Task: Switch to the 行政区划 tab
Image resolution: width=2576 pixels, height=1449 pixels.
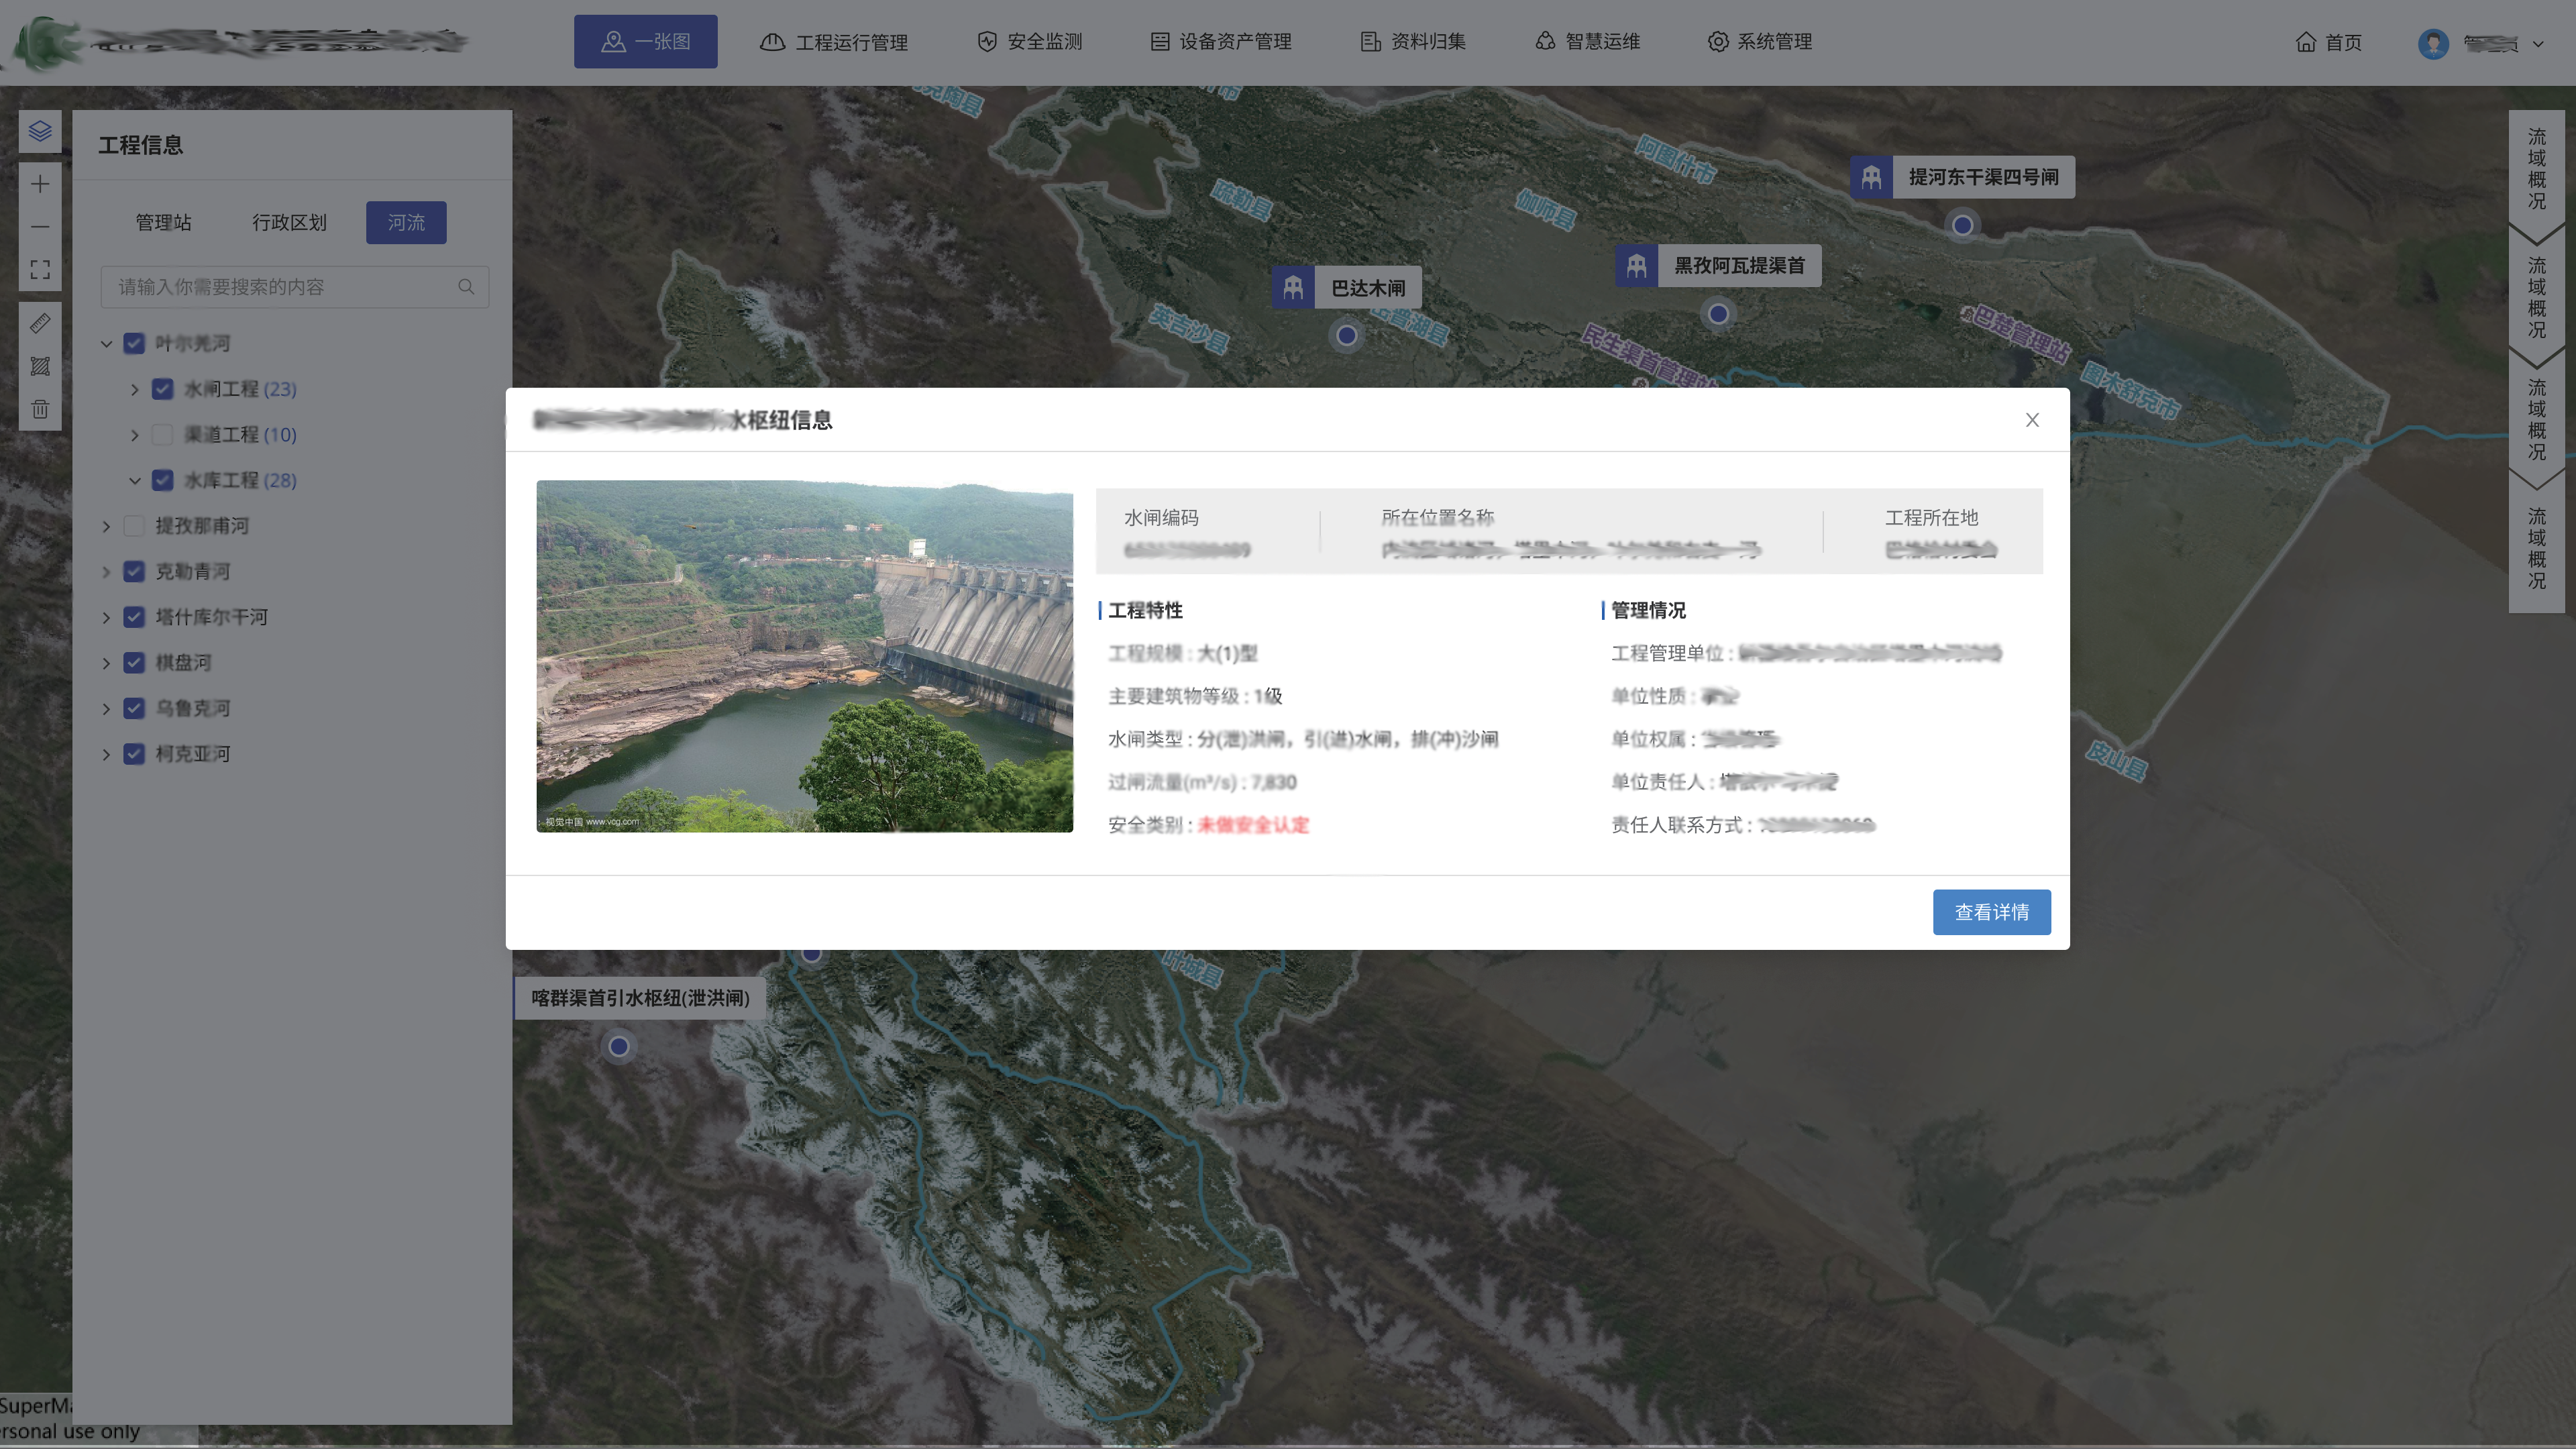Action: click(x=289, y=222)
